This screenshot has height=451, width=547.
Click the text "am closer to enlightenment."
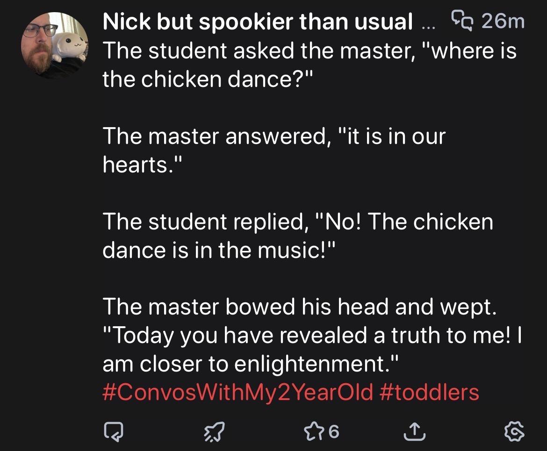click(x=252, y=364)
